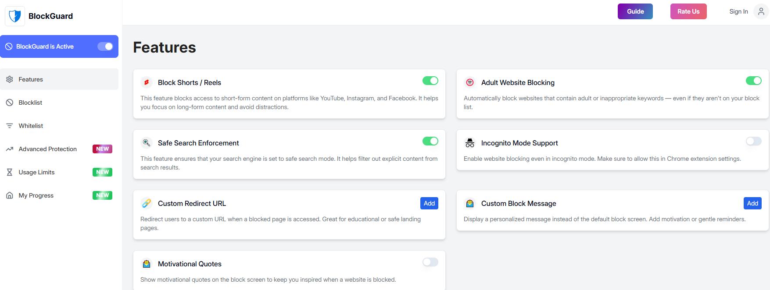Click the My Progress home icon

coord(9,195)
